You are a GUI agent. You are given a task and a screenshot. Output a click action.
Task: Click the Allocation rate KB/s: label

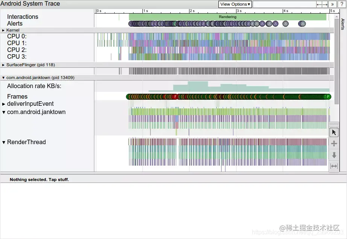click(34, 86)
